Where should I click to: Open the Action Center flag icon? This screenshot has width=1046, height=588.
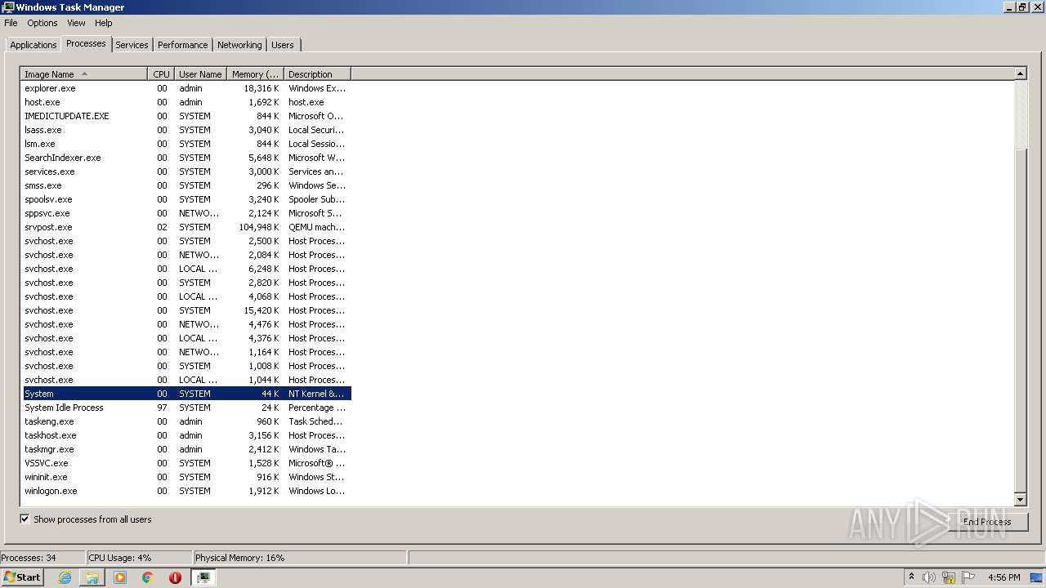point(969,577)
